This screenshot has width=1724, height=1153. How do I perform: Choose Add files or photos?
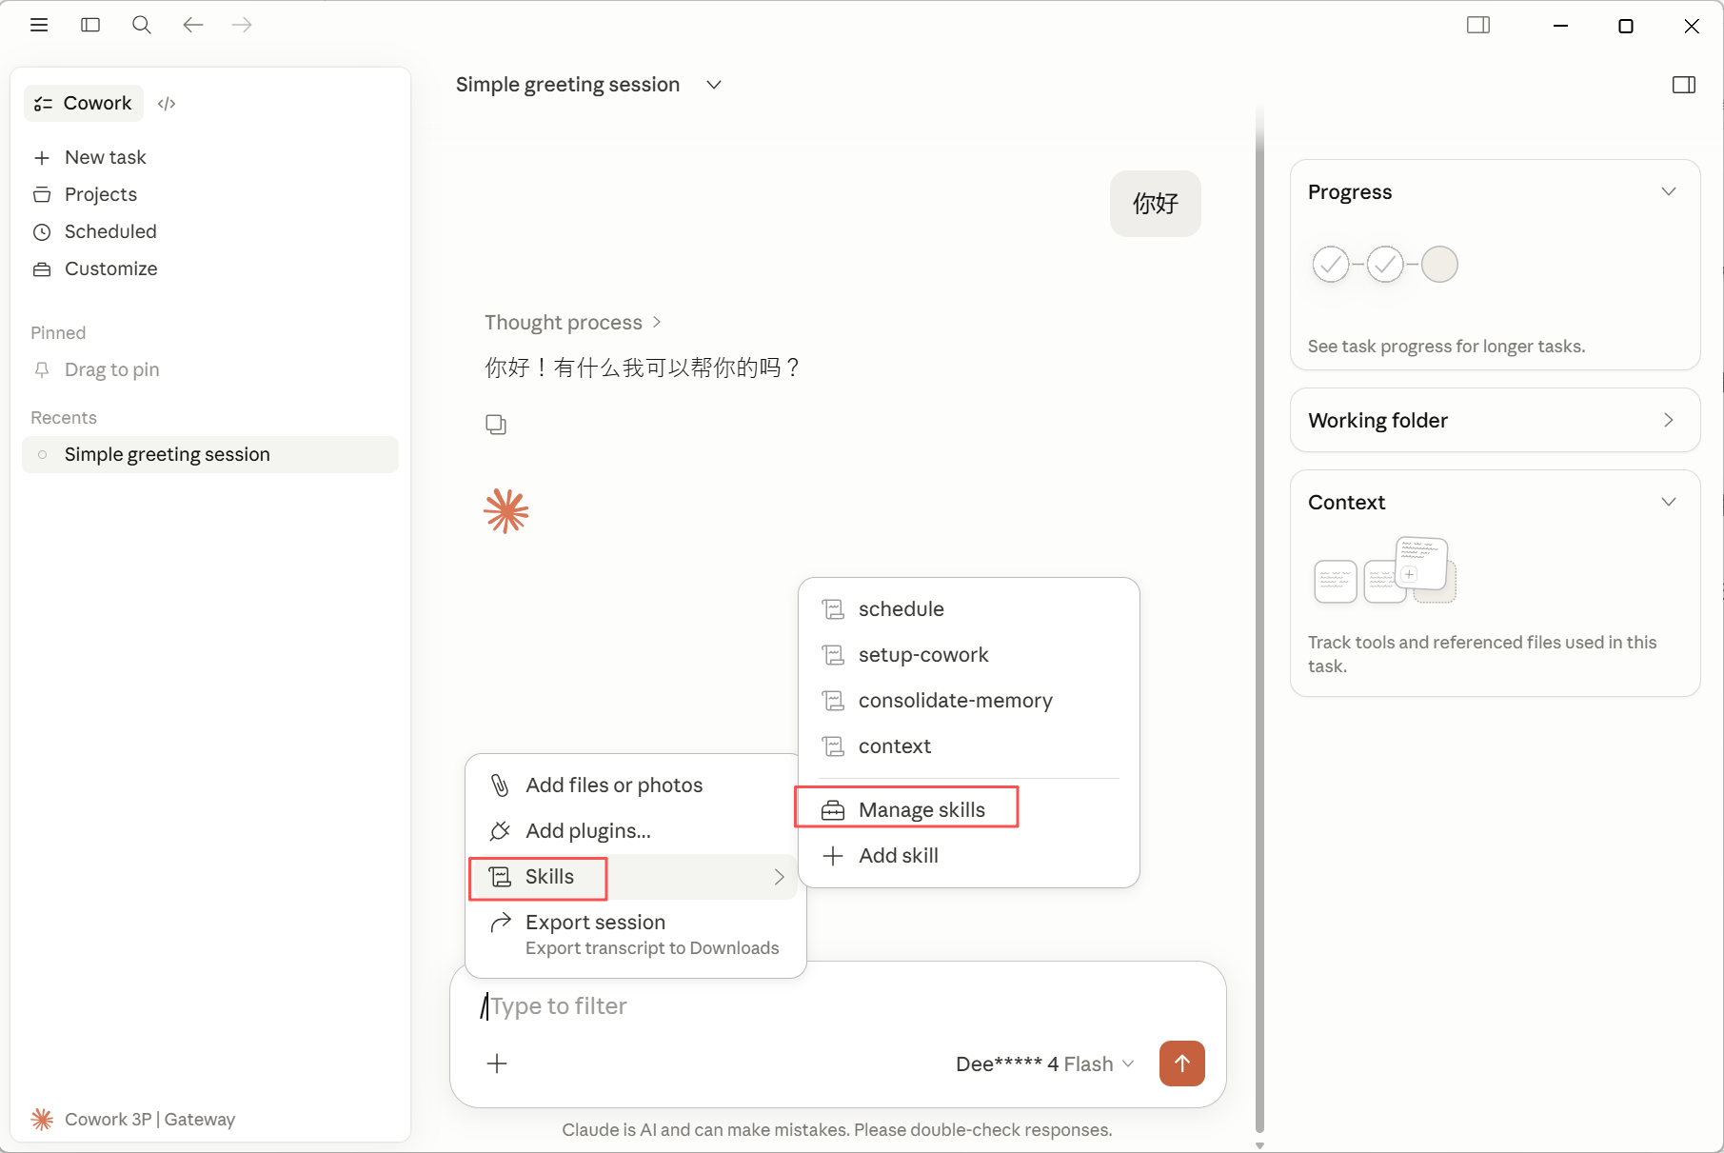click(636, 785)
